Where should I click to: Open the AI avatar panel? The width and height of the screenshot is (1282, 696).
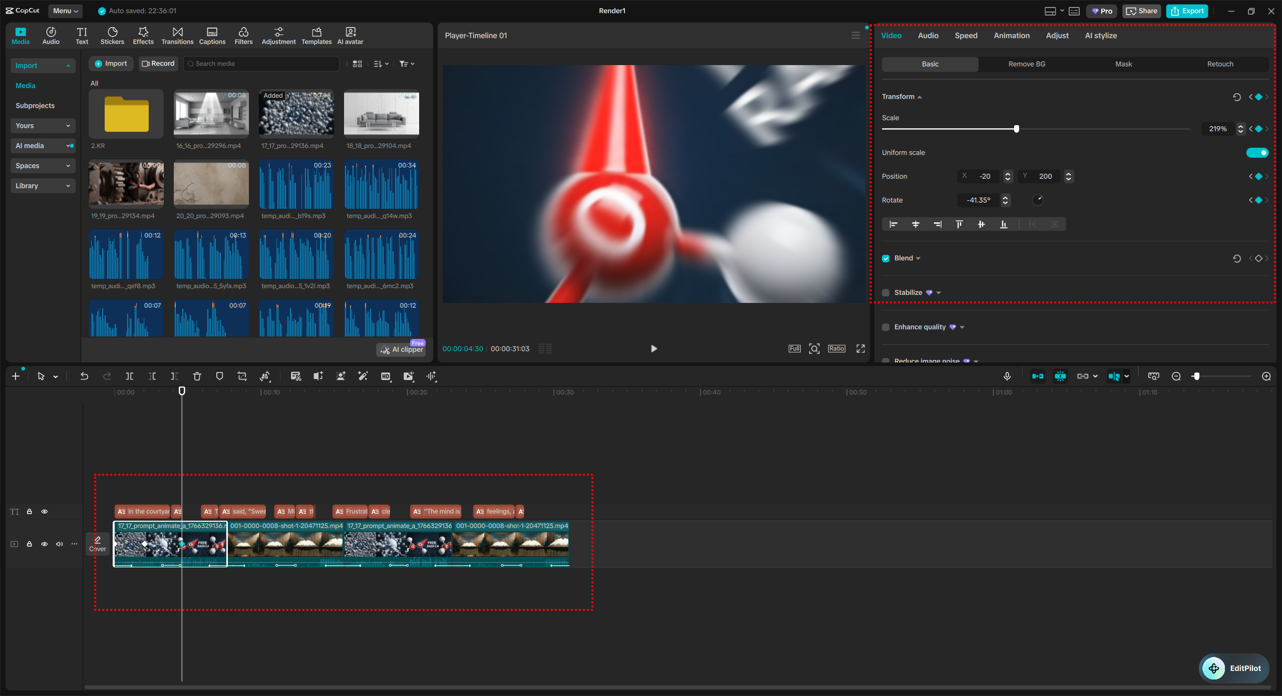tap(350, 36)
